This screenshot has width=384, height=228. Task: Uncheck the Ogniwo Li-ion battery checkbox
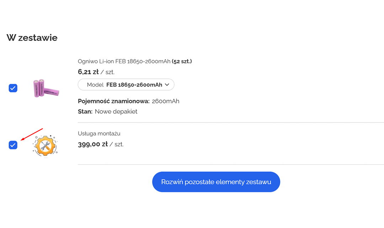point(13,88)
